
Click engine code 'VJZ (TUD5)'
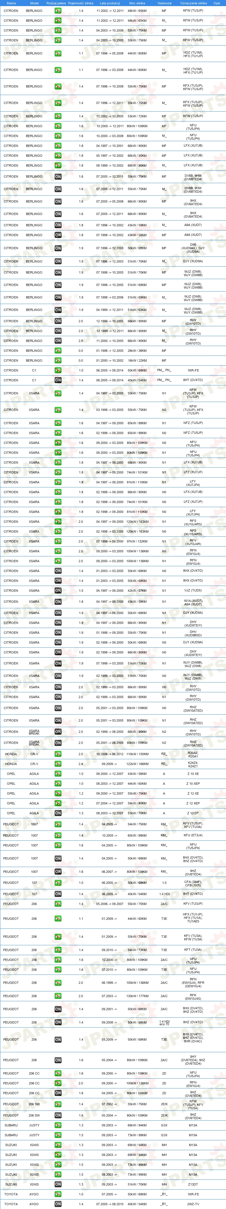point(193,590)
